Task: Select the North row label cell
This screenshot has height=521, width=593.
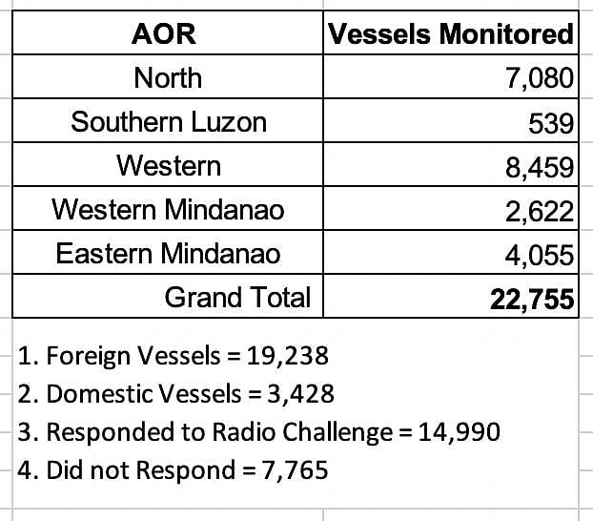Action: click(x=168, y=77)
